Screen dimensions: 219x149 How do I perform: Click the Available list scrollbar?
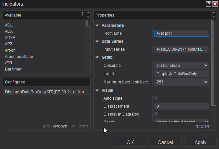click(x=88, y=46)
